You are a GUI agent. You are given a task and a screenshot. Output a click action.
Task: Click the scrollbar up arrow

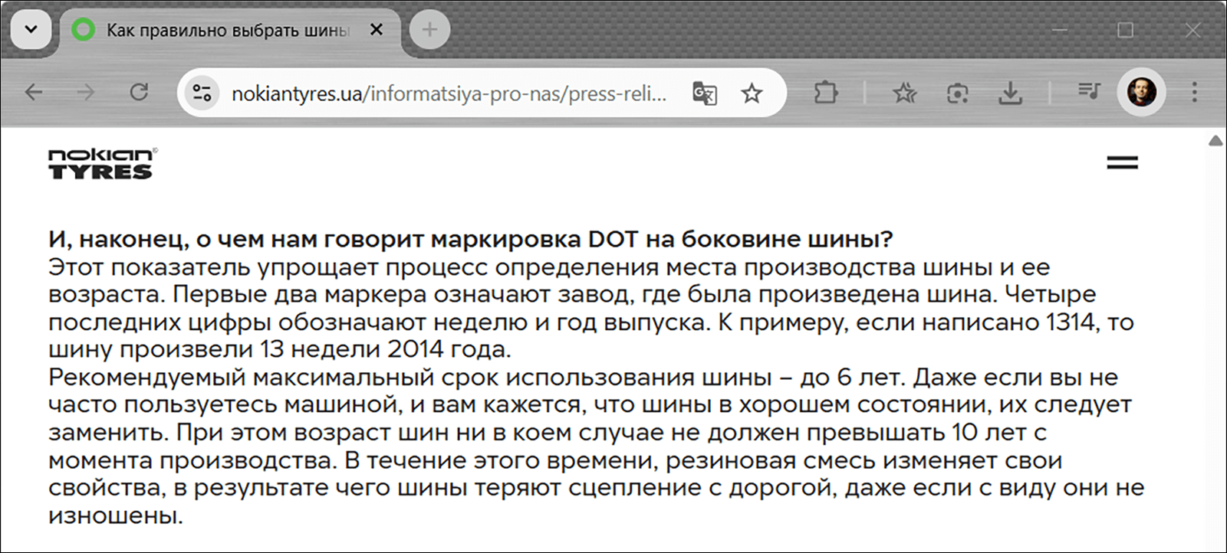coord(1215,141)
